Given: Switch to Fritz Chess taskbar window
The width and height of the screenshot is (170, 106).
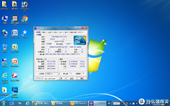Looking at the screenshot, I should pos(78,104).
